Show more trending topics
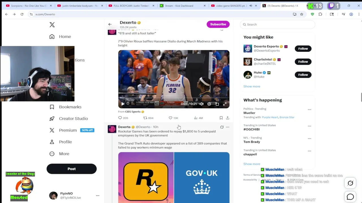The height and width of the screenshot is (203, 362). coord(252,164)
